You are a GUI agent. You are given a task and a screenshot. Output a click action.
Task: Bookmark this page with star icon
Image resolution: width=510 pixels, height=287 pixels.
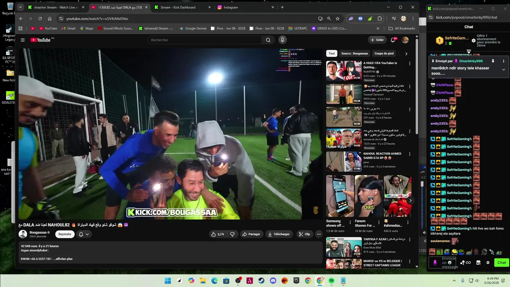pyautogui.click(x=337, y=18)
